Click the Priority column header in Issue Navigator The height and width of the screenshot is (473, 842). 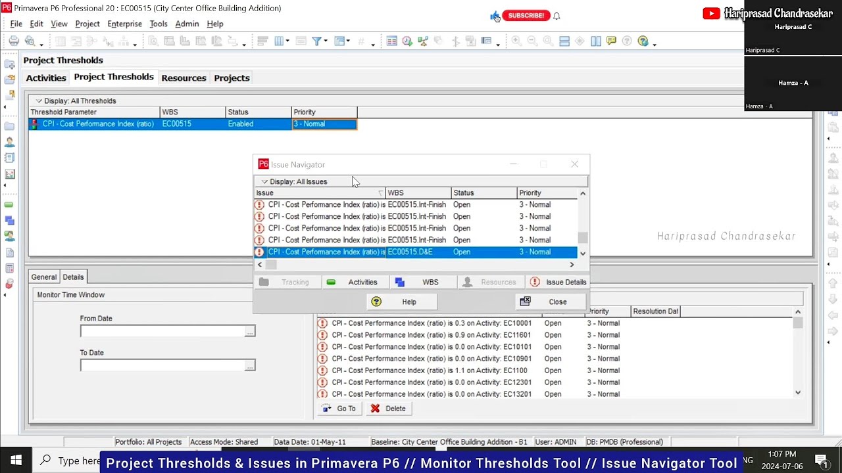547,193
